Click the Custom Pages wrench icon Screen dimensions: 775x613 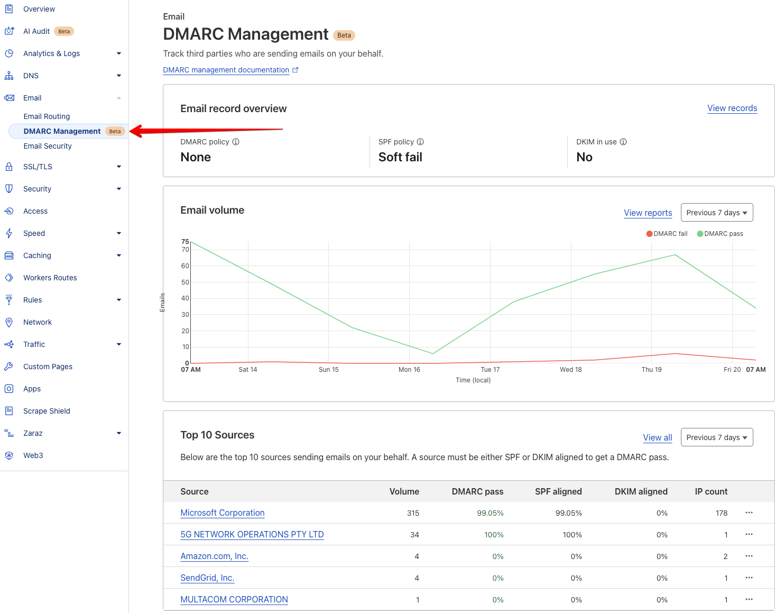[x=9, y=367]
